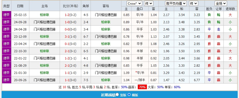Click the 进球数 sub-header
The width and height of the screenshot is (239, 98).
[230, 9]
